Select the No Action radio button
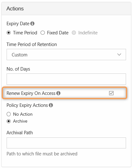132x168 pixels. coord(9,114)
